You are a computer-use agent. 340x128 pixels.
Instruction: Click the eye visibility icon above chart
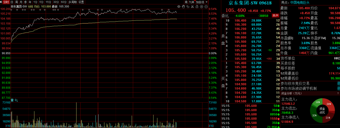tap(179, 6)
